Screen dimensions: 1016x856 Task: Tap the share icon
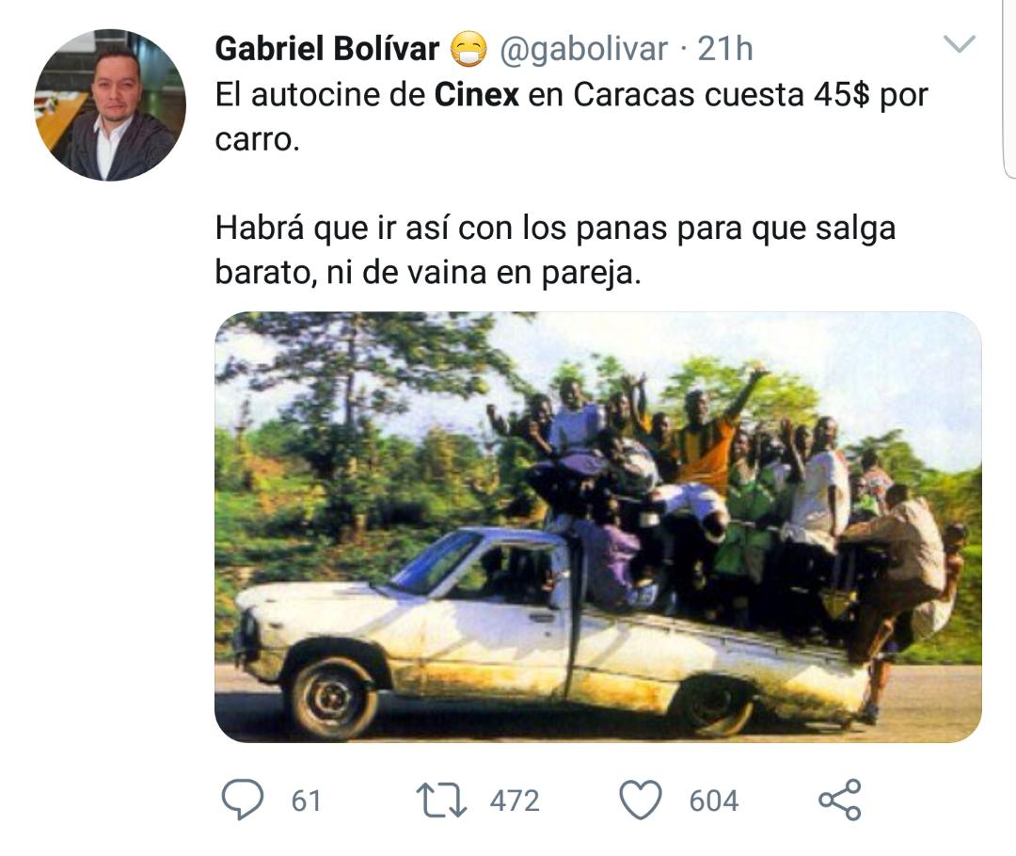840,800
